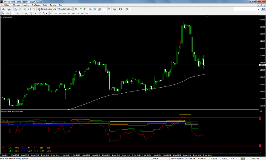
Task: Switch to M1 timeframe
Action: click(x=51, y=13)
